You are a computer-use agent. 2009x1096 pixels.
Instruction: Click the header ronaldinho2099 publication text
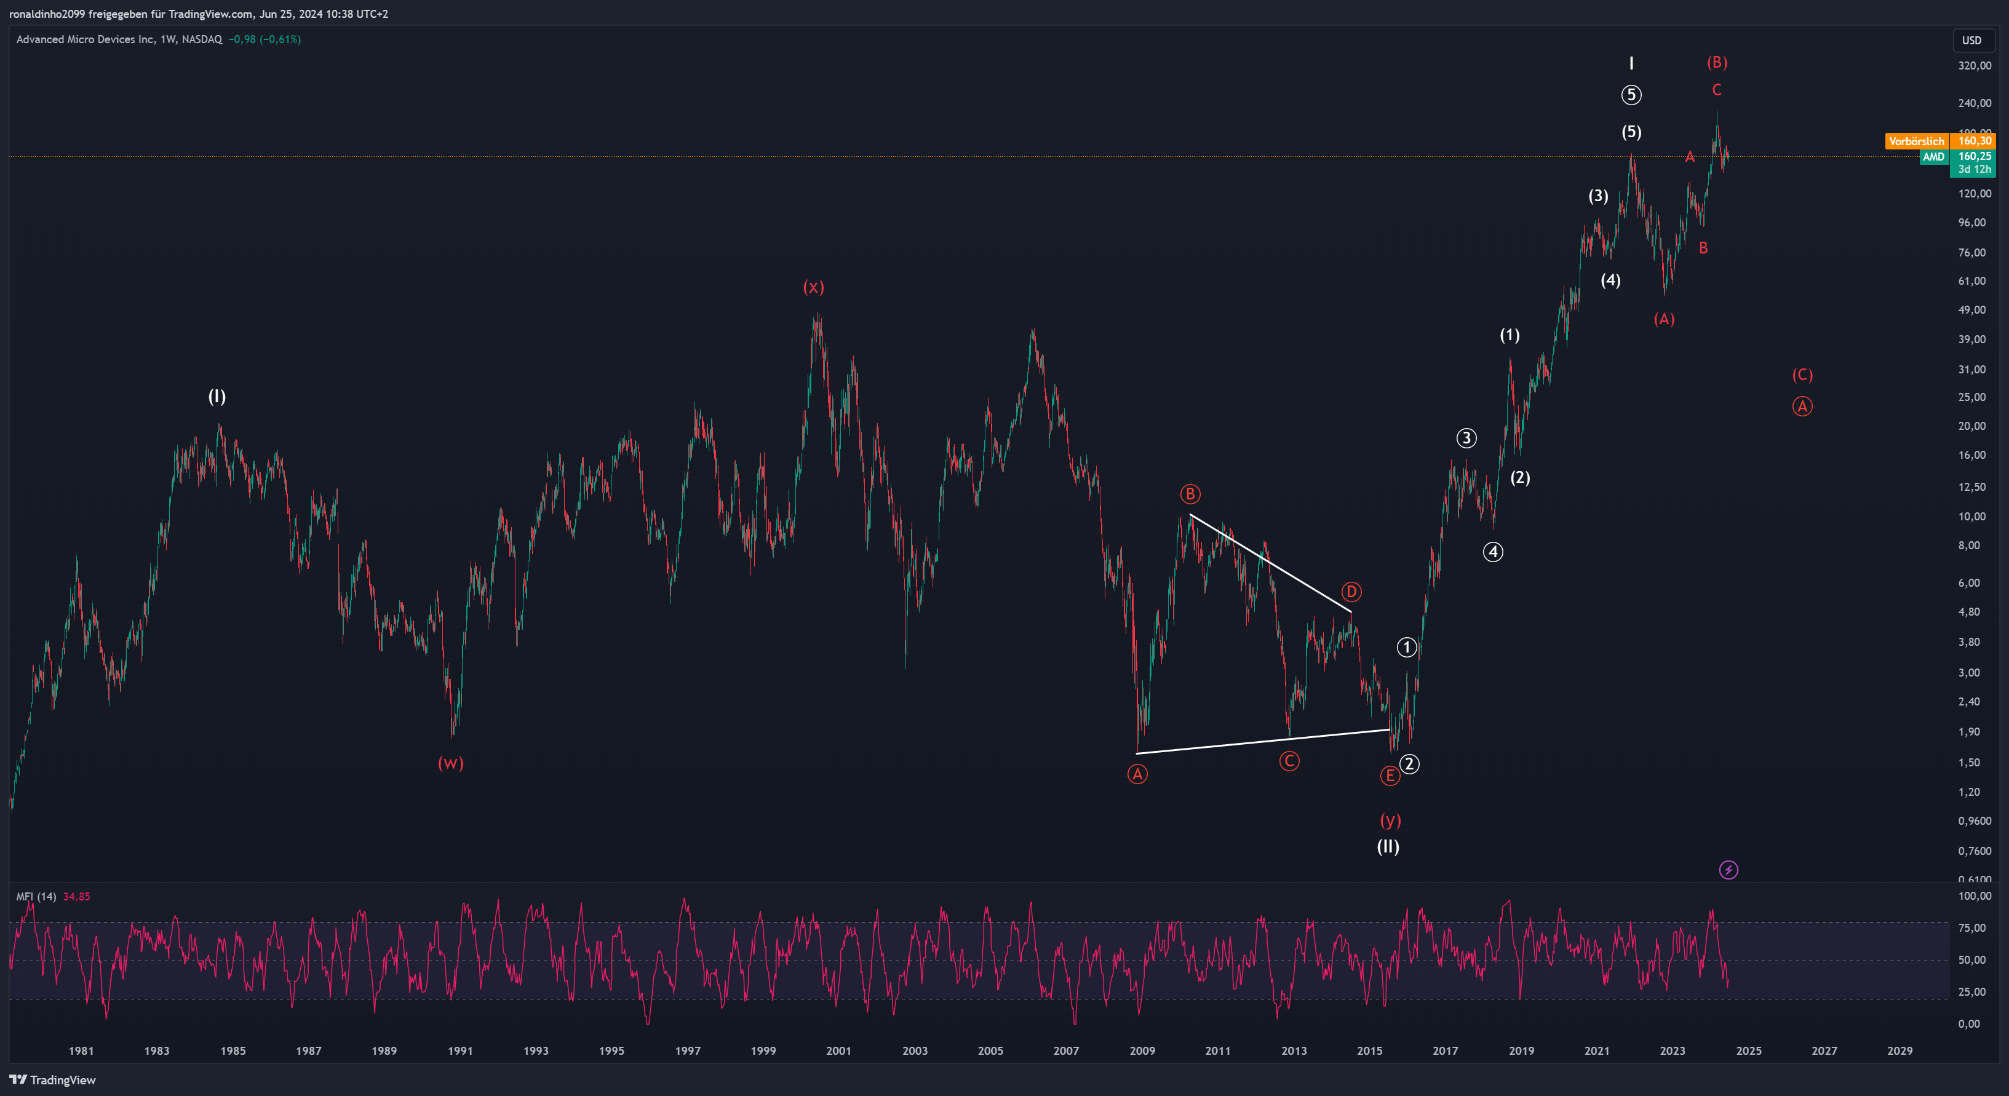pos(198,14)
